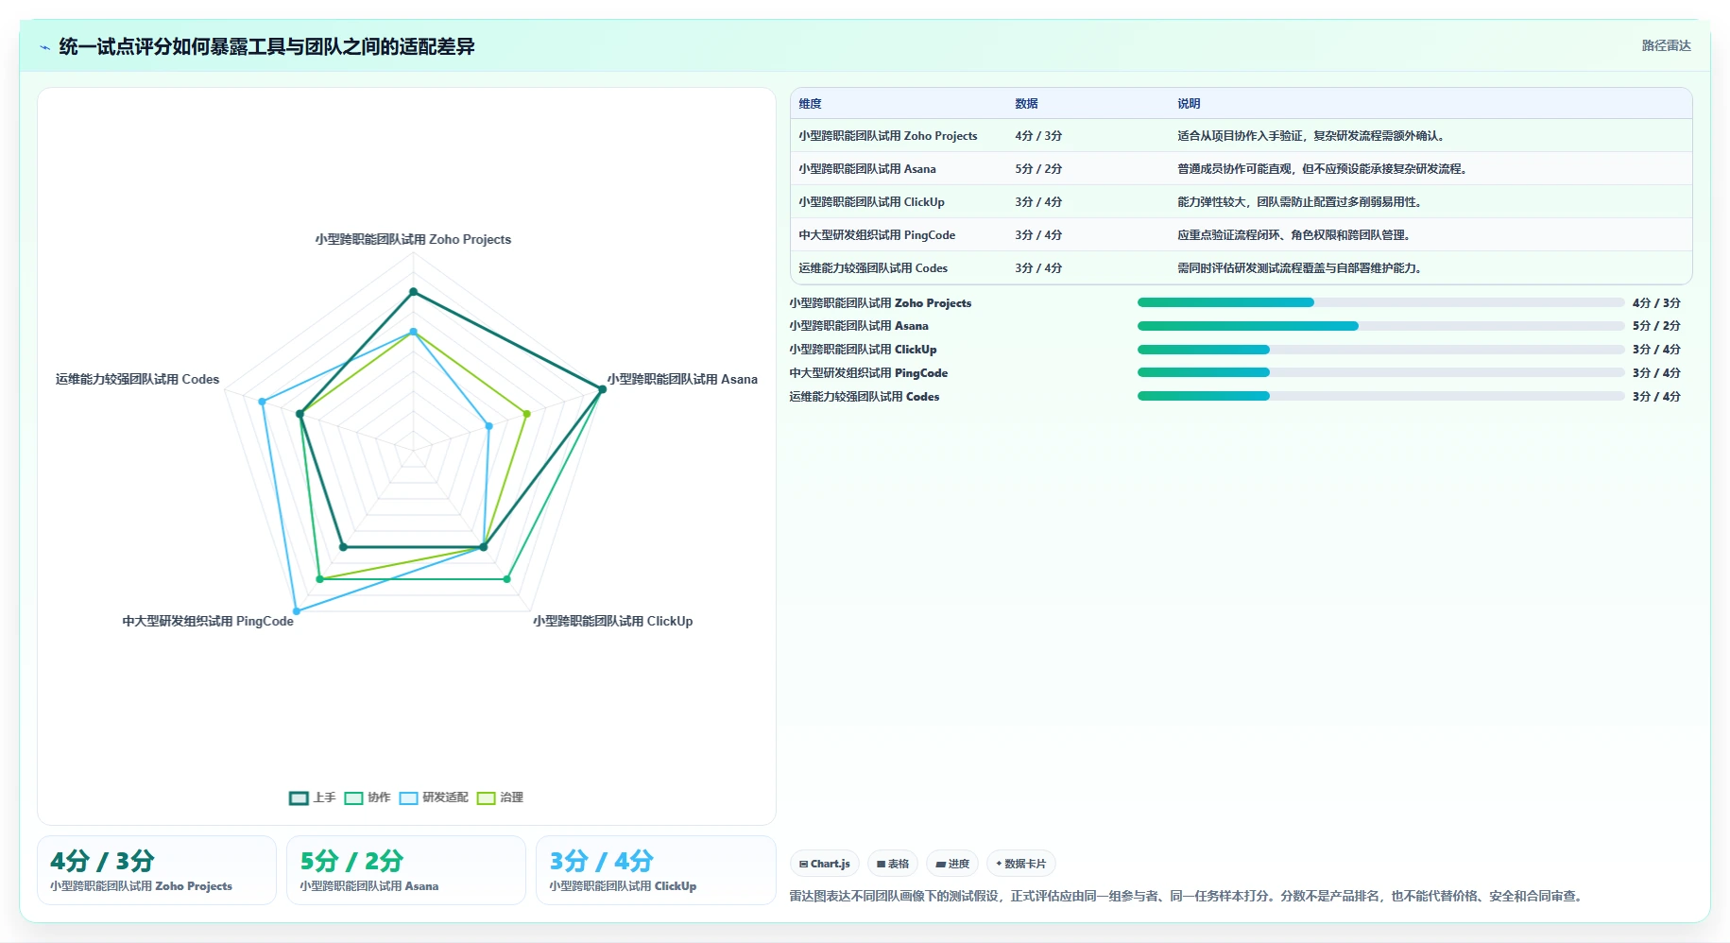
Task: Click the 路径雷达 label in header
Action: click(1666, 45)
